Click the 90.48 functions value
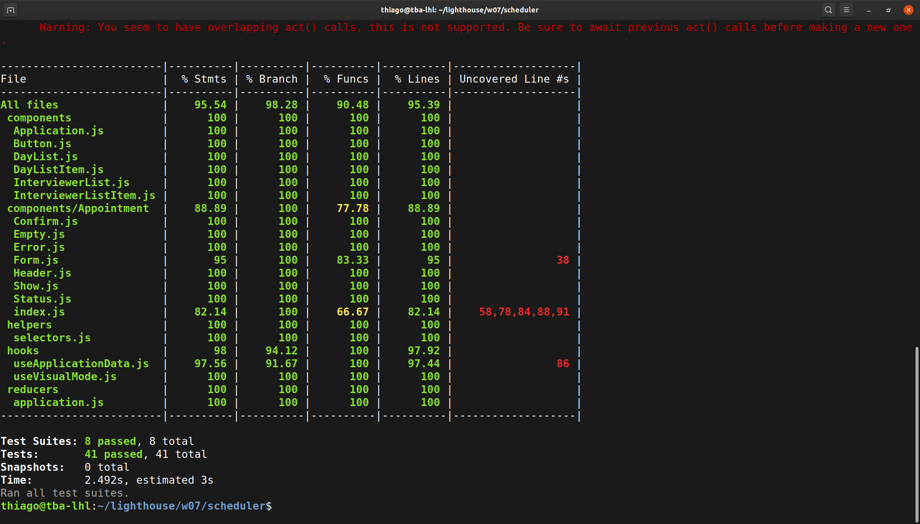Image resolution: width=920 pixels, height=524 pixels. [x=353, y=105]
